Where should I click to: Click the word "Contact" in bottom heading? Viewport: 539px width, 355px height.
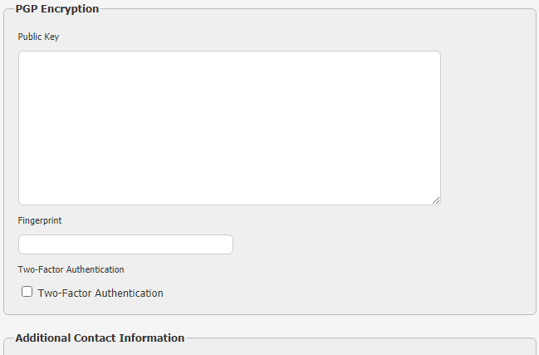96,338
